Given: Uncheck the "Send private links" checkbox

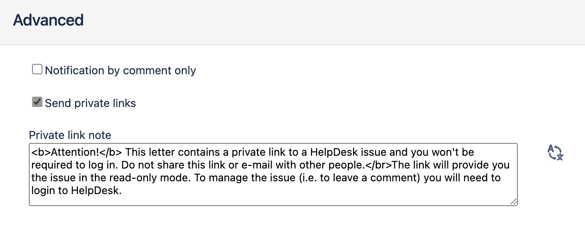Looking at the screenshot, I should click(x=37, y=102).
